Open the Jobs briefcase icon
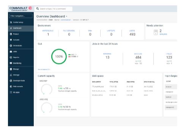 [x=11, y=52]
